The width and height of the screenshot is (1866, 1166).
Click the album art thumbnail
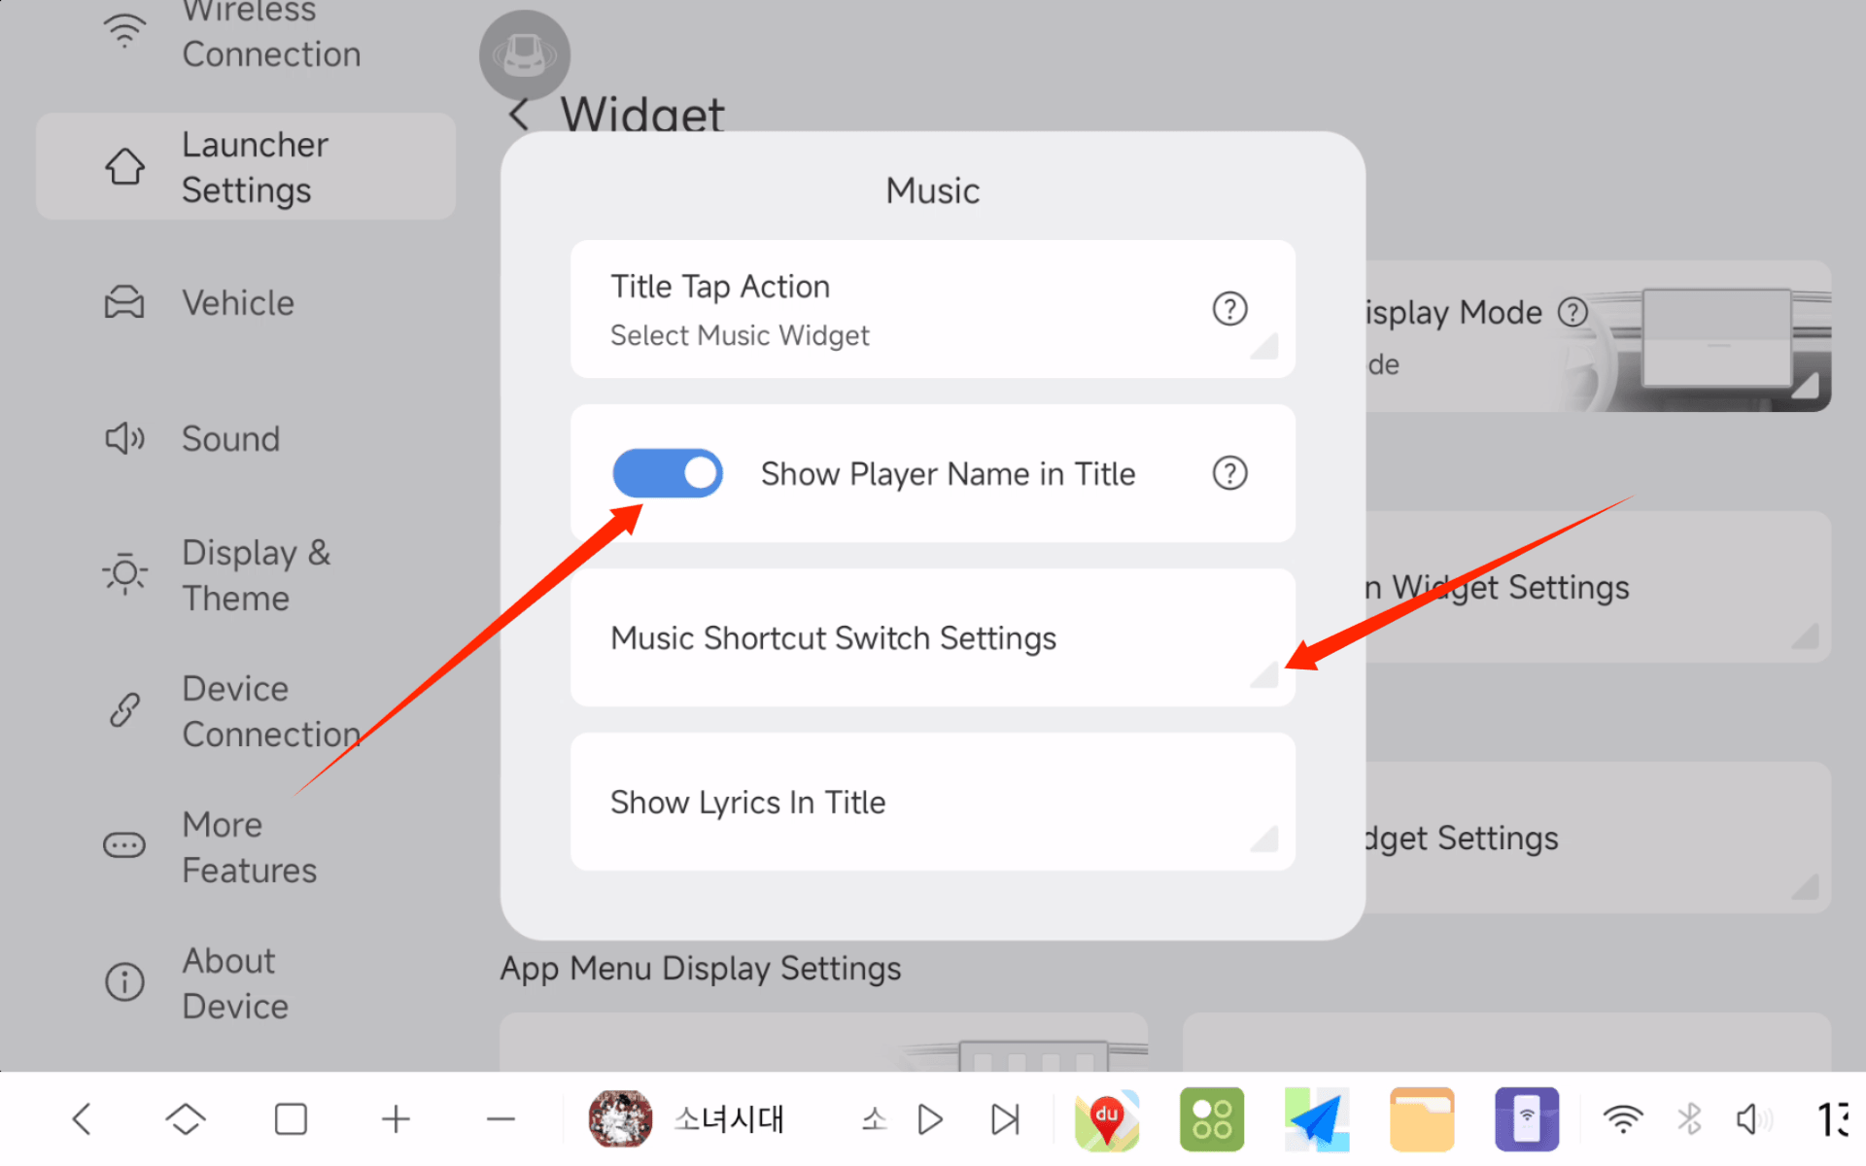coord(620,1119)
